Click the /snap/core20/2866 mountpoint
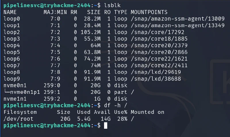230x137 pixels. (x=159, y=52)
